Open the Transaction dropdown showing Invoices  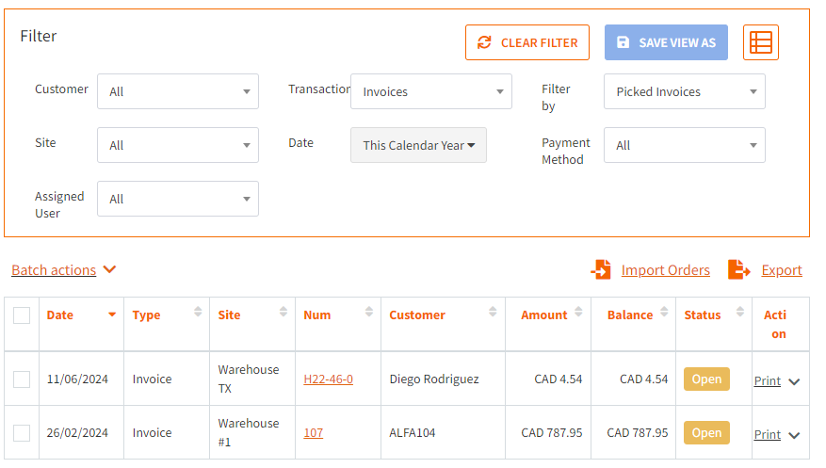pyautogui.click(x=431, y=91)
